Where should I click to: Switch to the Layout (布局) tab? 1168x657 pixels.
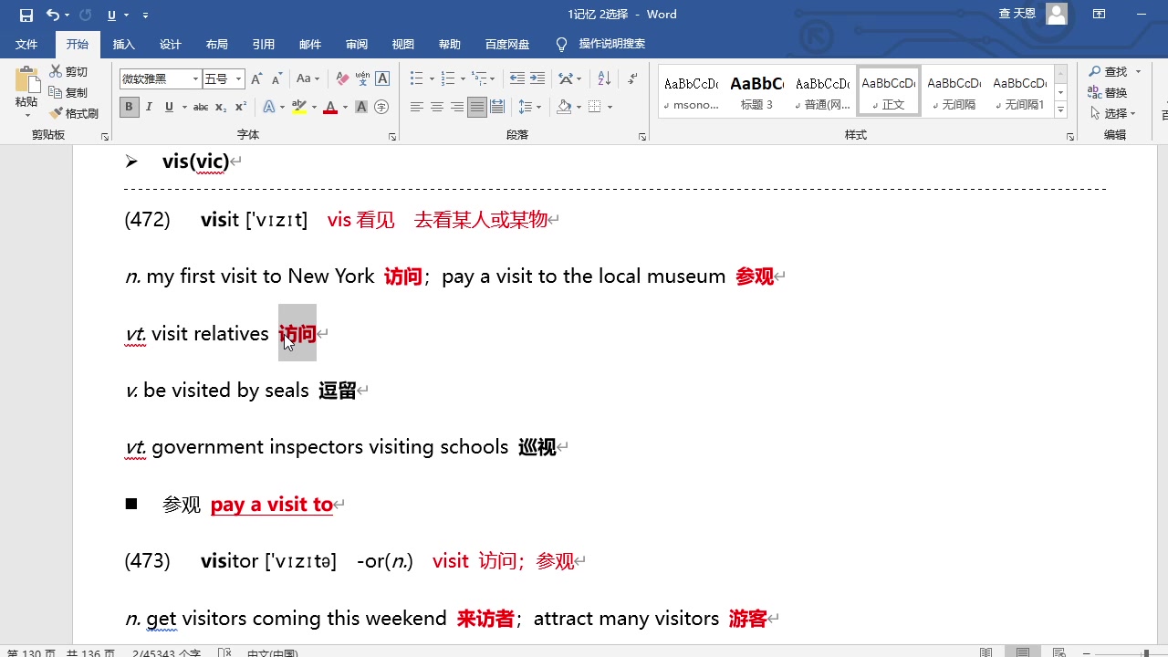[217, 45]
